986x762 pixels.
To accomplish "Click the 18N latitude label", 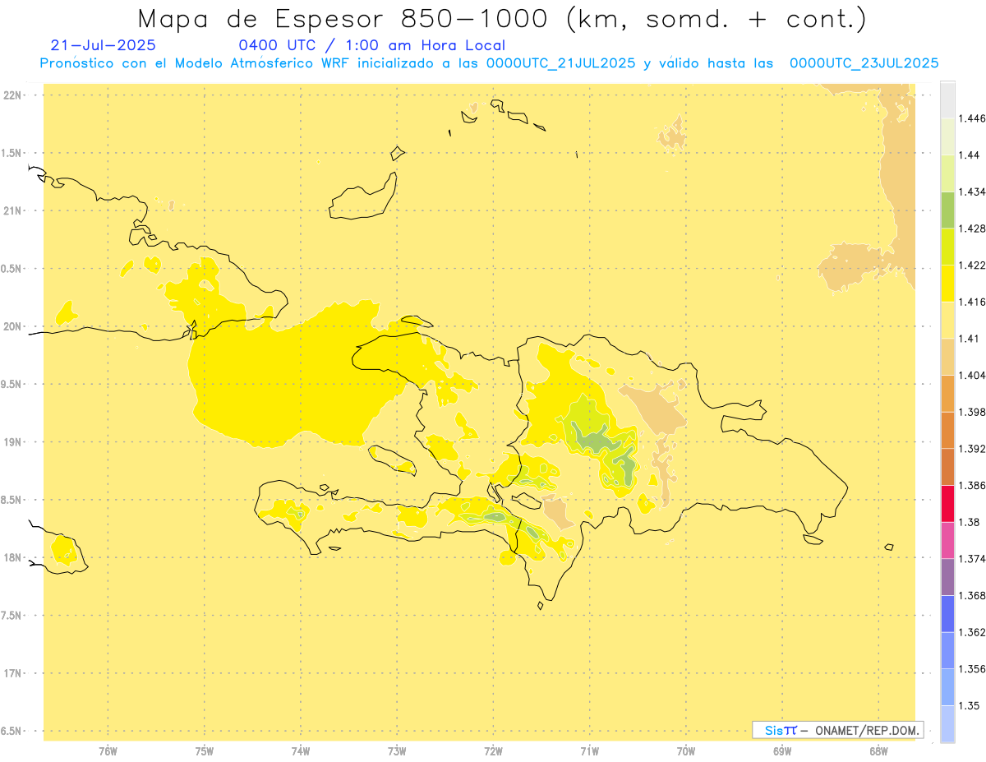I will coord(14,558).
